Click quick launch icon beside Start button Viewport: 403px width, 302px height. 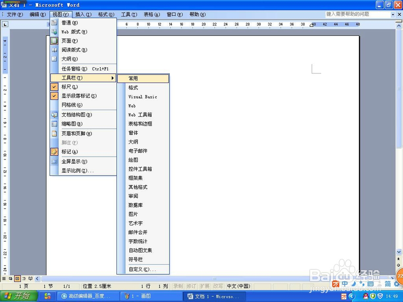(48, 296)
